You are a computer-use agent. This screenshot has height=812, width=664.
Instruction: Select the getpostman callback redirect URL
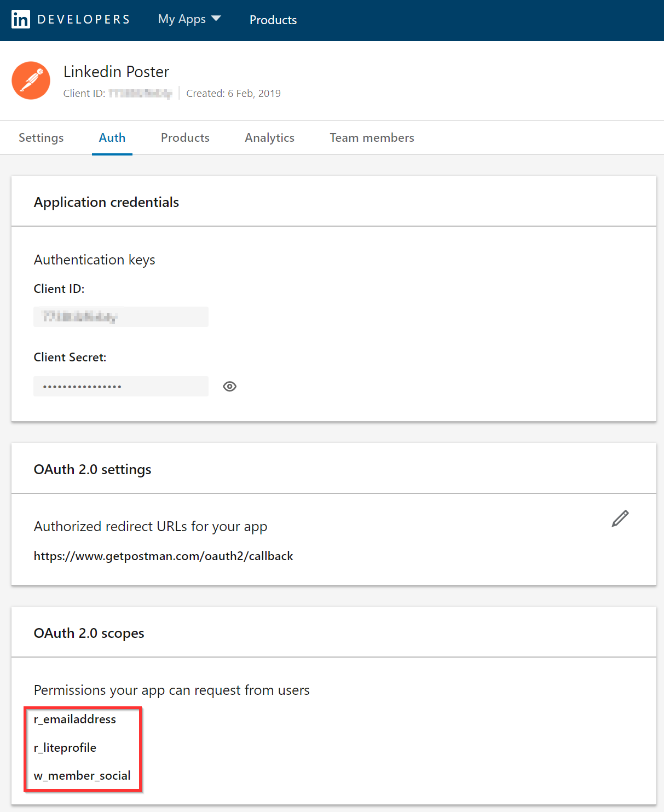click(x=163, y=556)
